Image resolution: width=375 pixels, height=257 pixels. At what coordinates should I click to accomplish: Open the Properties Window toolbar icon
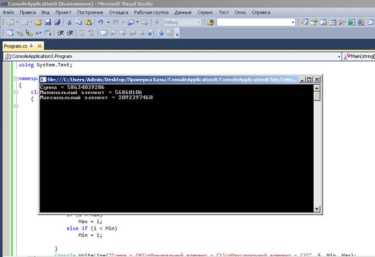[x=314, y=22]
